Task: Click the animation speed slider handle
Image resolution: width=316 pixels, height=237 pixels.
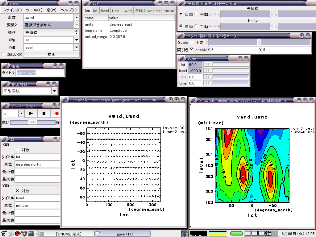Action: pos(32,122)
